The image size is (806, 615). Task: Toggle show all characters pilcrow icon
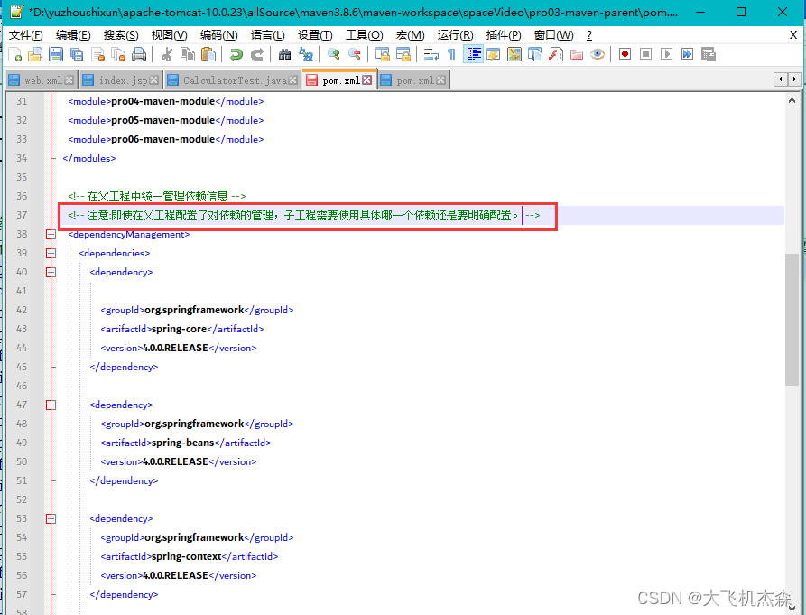451,54
